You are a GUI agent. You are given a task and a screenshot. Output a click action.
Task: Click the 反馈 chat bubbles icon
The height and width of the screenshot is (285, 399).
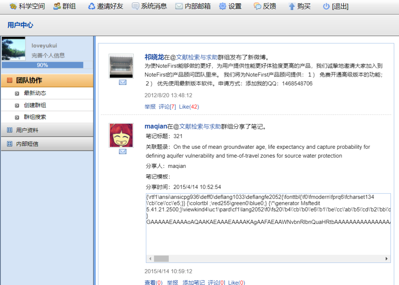(258, 6)
